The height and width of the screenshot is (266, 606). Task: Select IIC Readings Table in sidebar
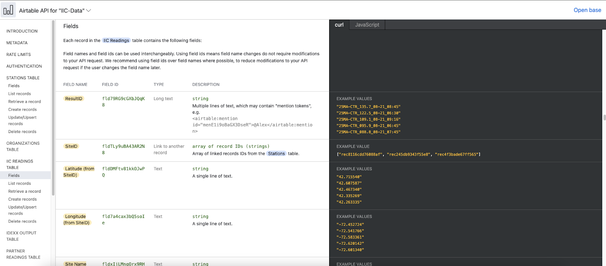pos(20,164)
